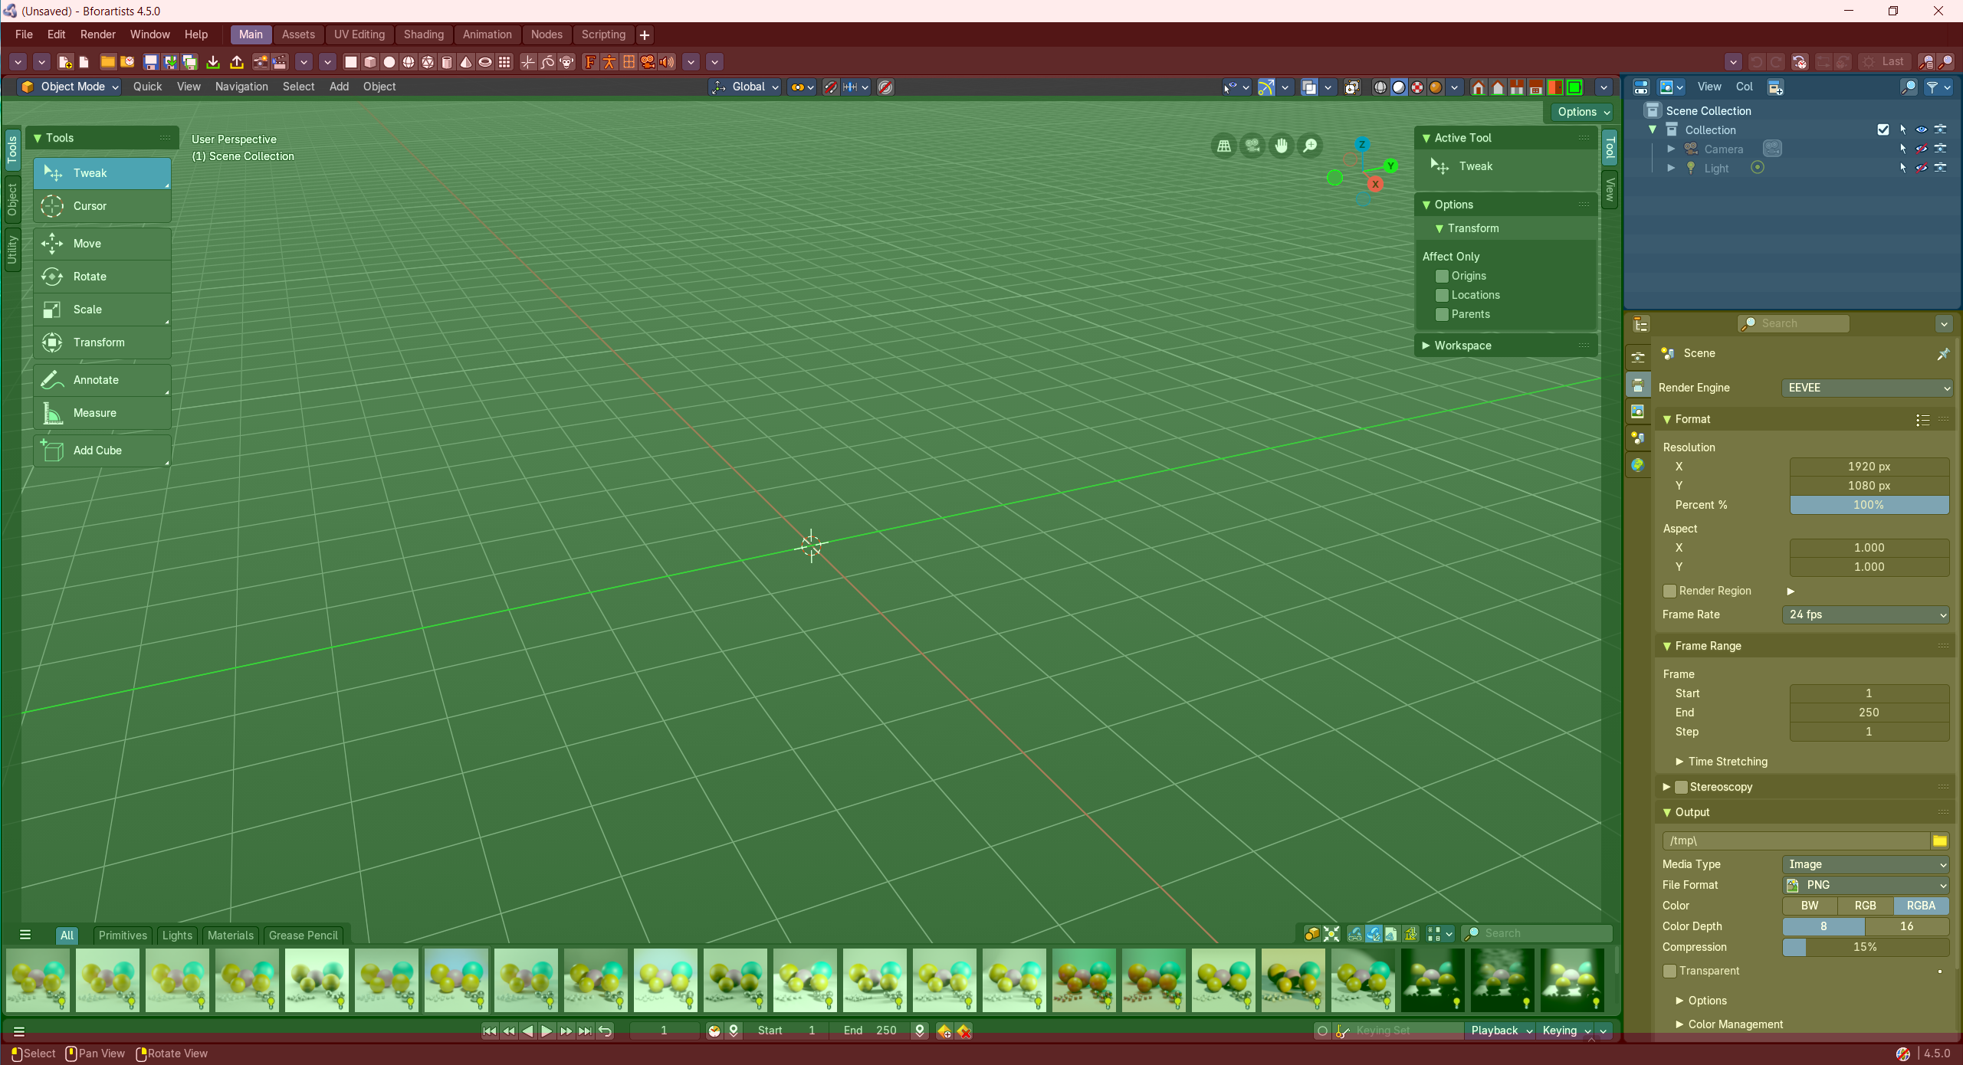Click the Compression 15% slider
Image resolution: width=1963 pixels, height=1065 pixels.
click(x=1866, y=947)
